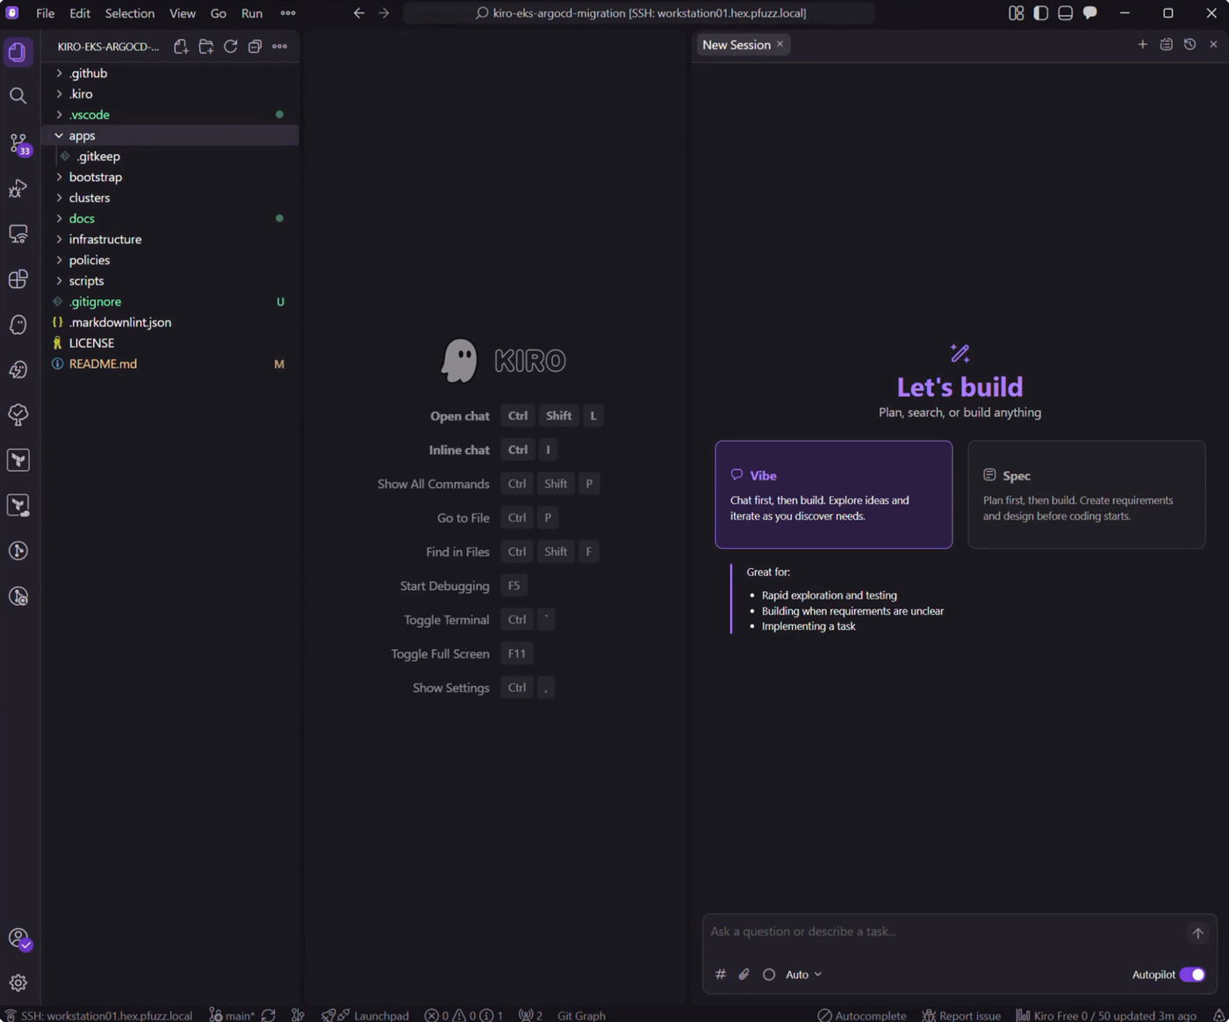
Task: Select the Spec mode card
Action: 1086,494
